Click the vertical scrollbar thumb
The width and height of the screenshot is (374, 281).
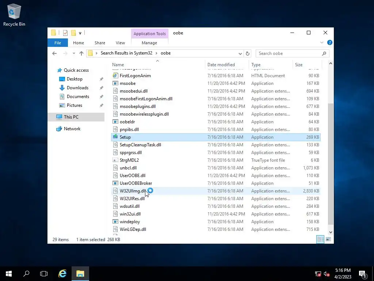tap(331, 164)
